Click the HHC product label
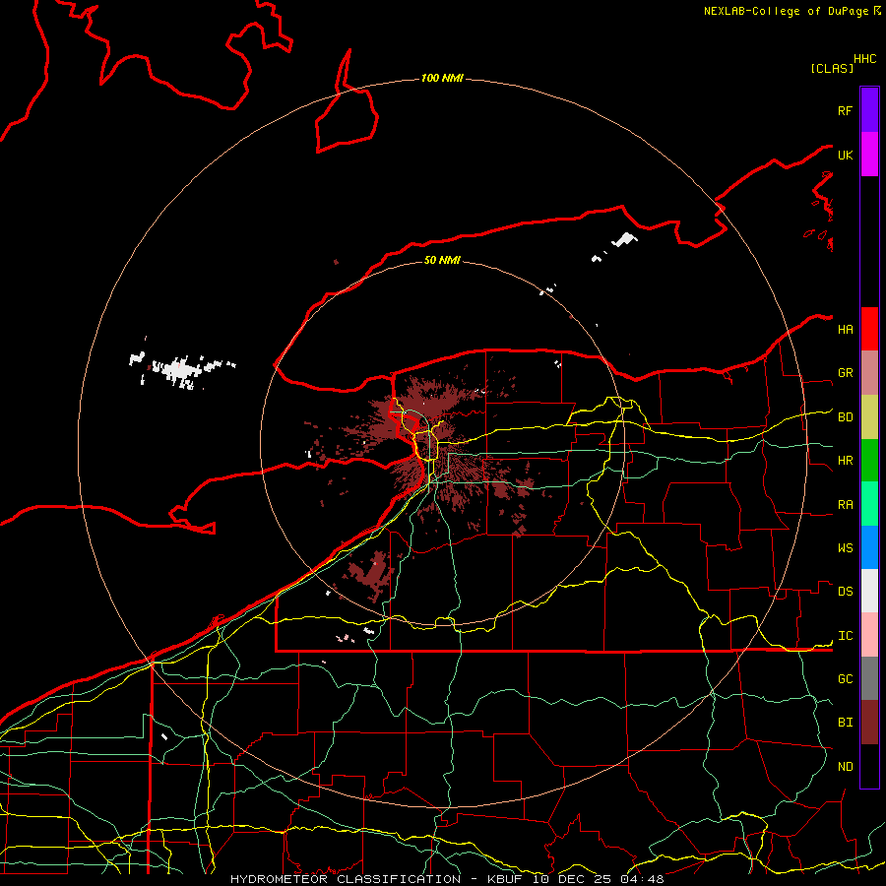The width and height of the screenshot is (886, 886). pos(864,59)
